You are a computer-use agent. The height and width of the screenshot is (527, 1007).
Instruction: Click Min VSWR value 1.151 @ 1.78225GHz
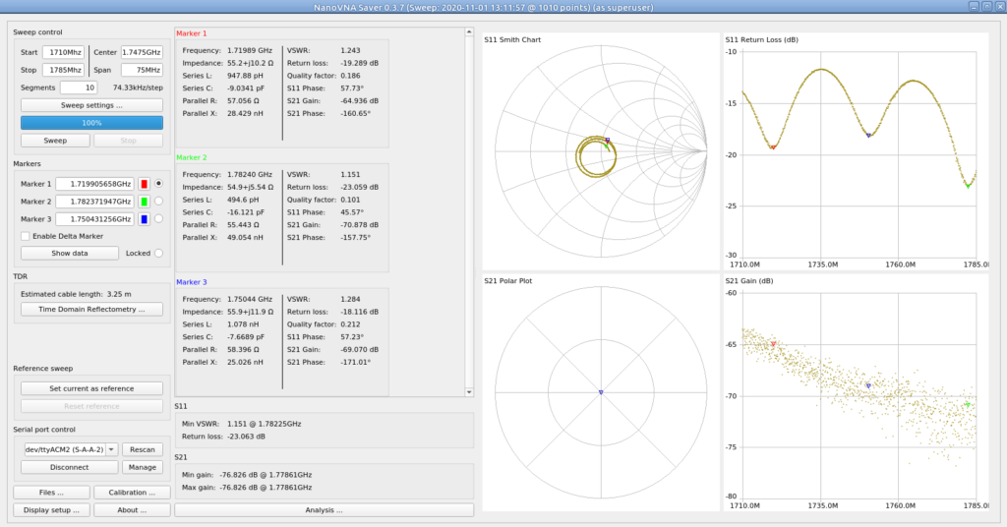(x=264, y=424)
